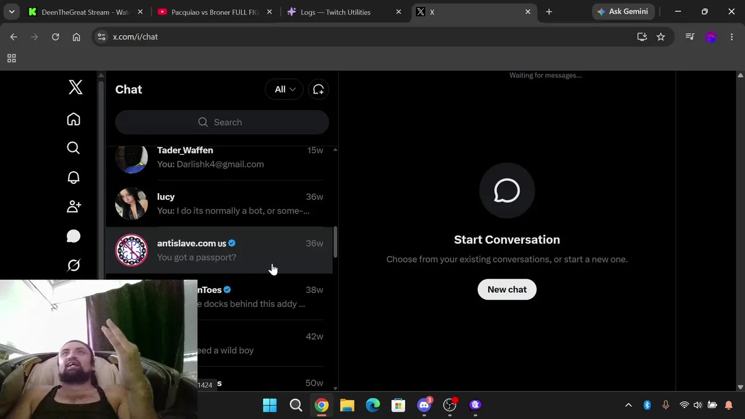
Task: Open Microsoft Store from the taskbar
Action: tap(398, 405)
